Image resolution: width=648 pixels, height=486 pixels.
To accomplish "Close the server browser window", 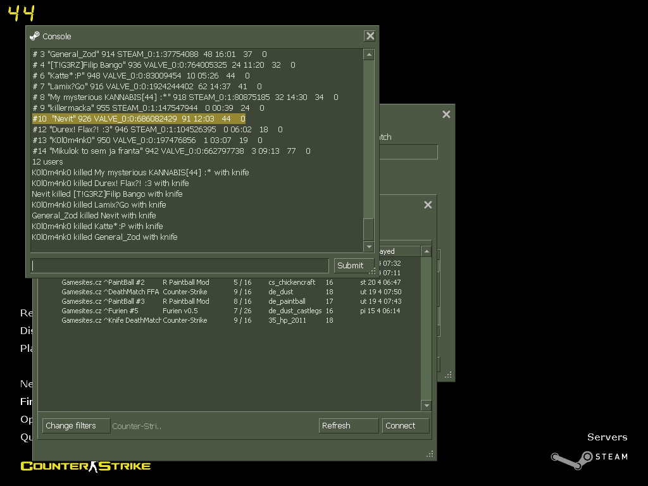I will 428,205.
